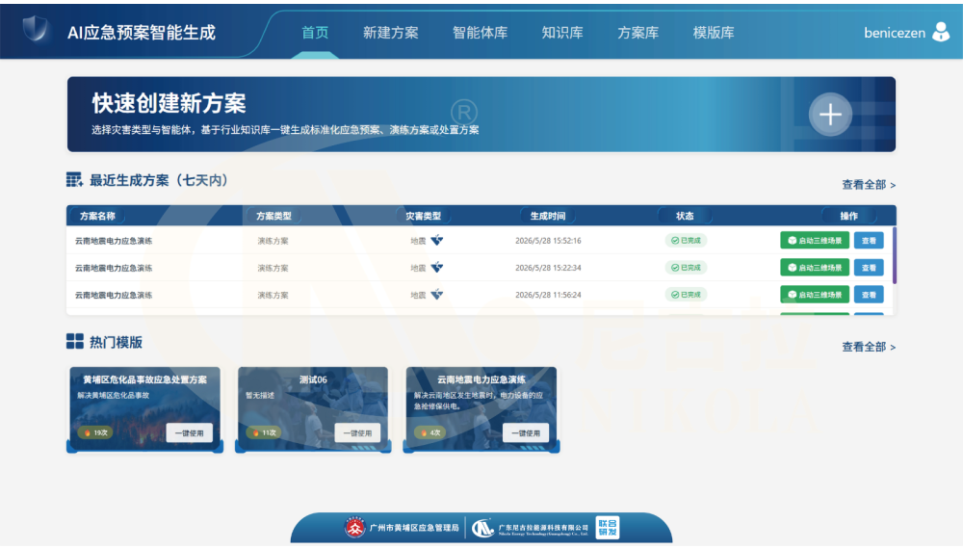The width and height of the screenshot is (963, 549).
Task: Click the 方案类型 column header
Action: (273, 216)
